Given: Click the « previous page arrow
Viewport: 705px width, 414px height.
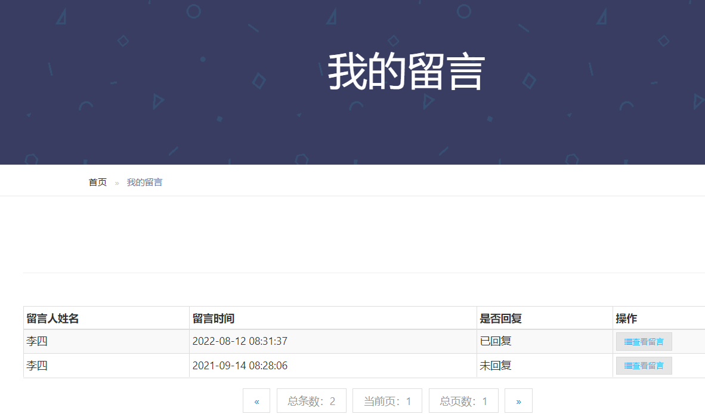Looking at the screenshot, I should [256, 400].
